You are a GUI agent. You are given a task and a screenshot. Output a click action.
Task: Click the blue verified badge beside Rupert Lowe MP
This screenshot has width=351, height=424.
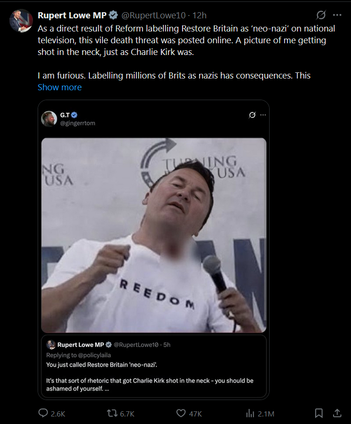tap(113, 16)
